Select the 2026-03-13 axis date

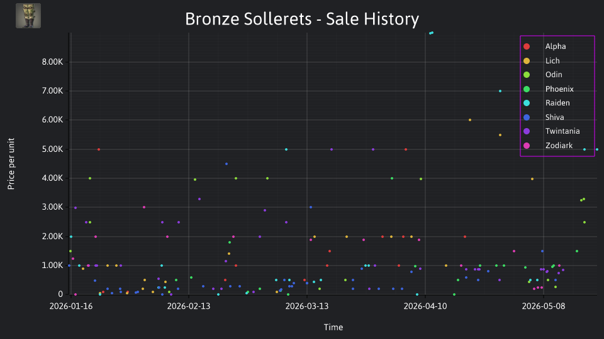tap(307, 306)
